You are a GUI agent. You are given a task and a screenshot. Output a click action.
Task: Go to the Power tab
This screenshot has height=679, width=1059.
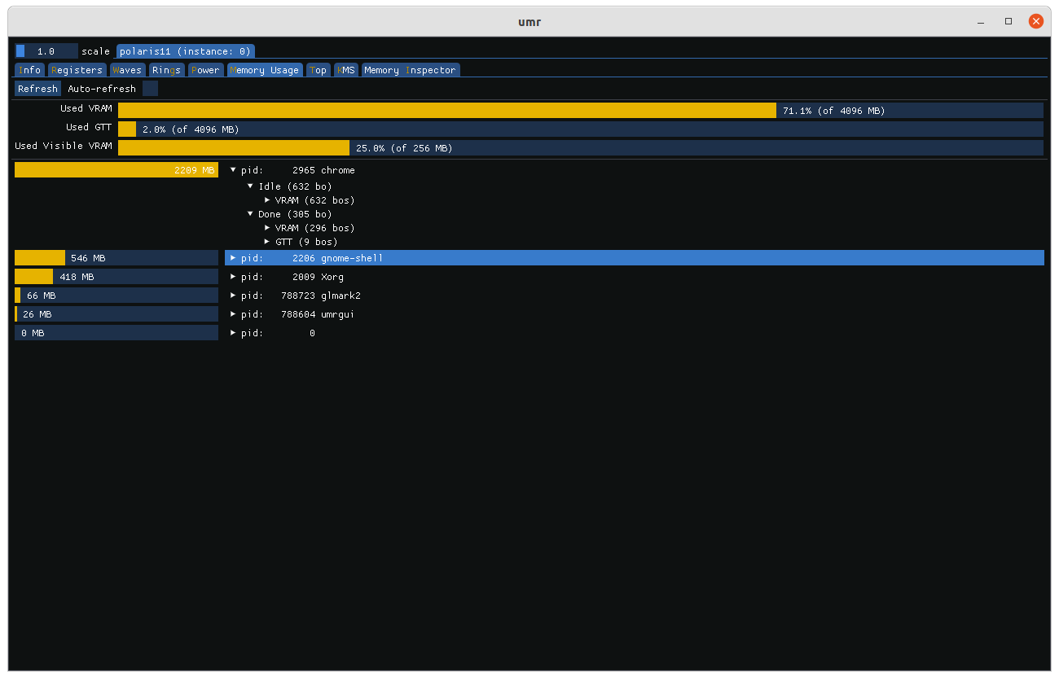(205, 70)
